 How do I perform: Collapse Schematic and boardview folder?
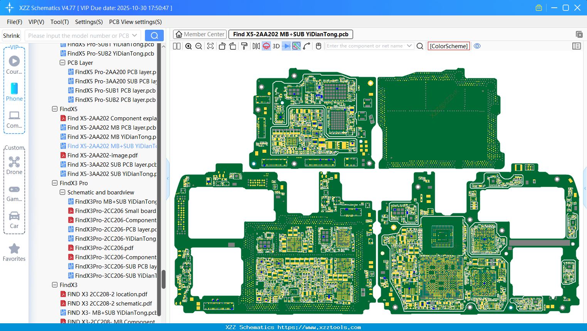(x=62, y=192)
